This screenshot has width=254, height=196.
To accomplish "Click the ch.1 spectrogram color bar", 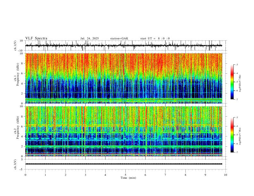I will [232, 82].
